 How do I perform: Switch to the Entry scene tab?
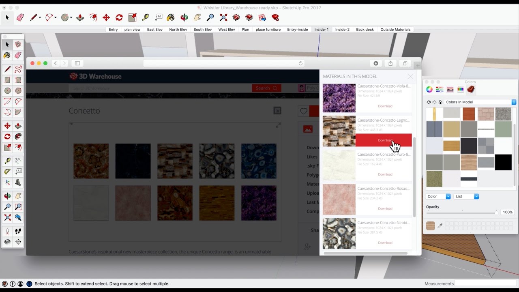(113, 30)
